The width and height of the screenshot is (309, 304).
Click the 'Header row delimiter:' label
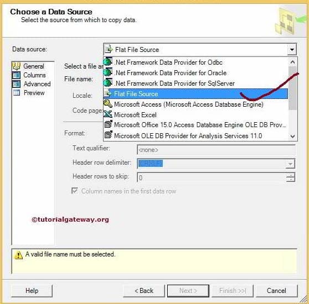[102, 163]
